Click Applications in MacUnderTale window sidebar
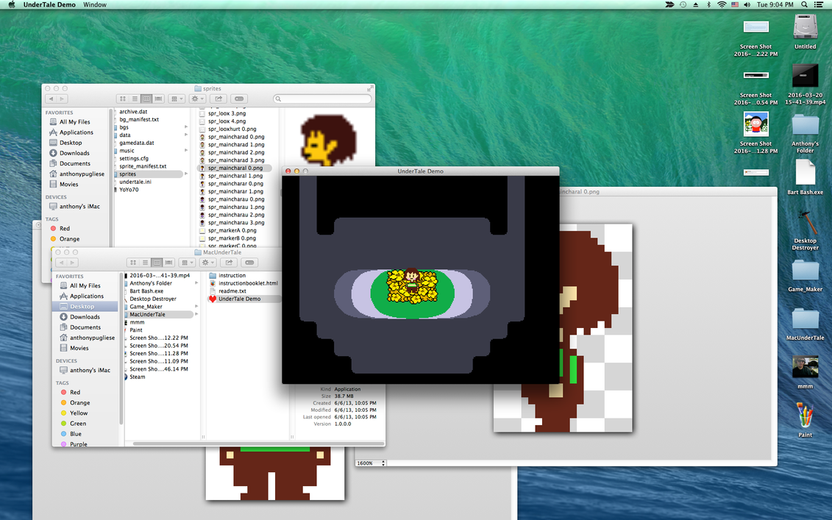Screen dimensions: 832x520 pos(87,296)
